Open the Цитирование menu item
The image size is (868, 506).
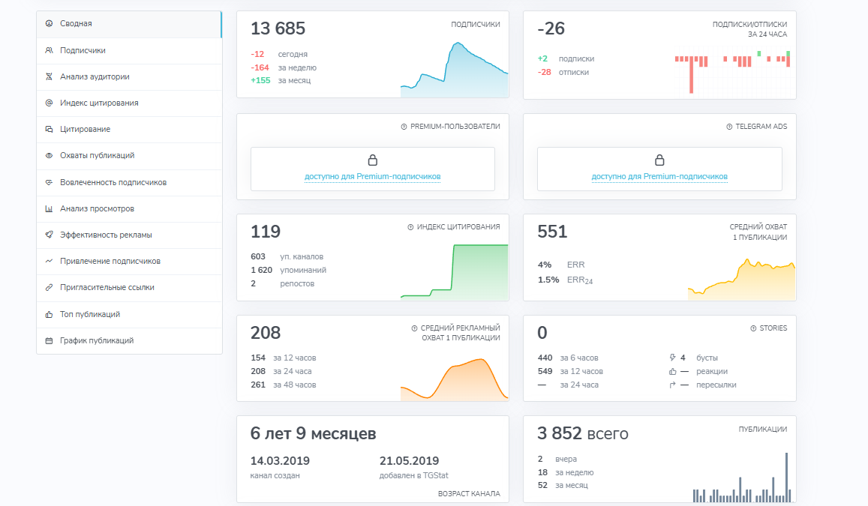(x=85, y=129)
